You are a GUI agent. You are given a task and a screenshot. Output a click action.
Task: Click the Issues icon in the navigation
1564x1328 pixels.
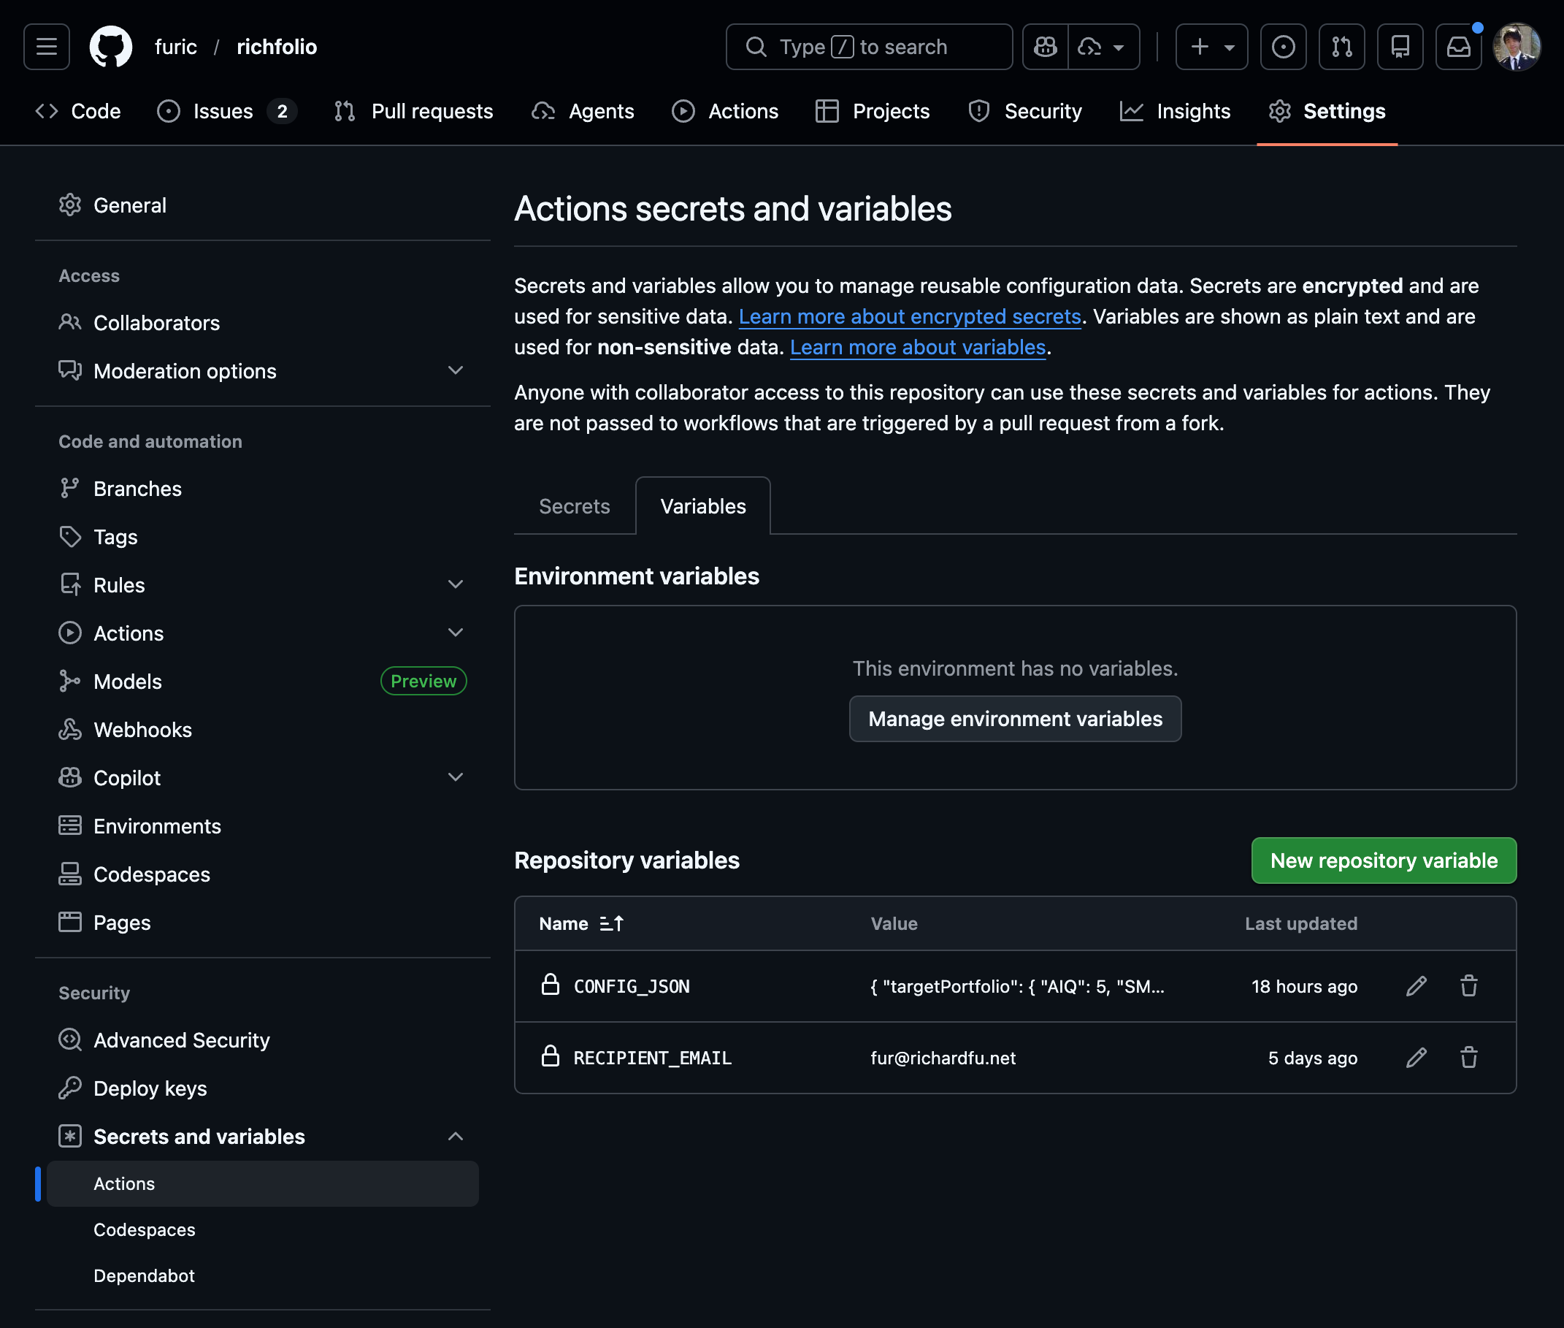click(169, 111)
